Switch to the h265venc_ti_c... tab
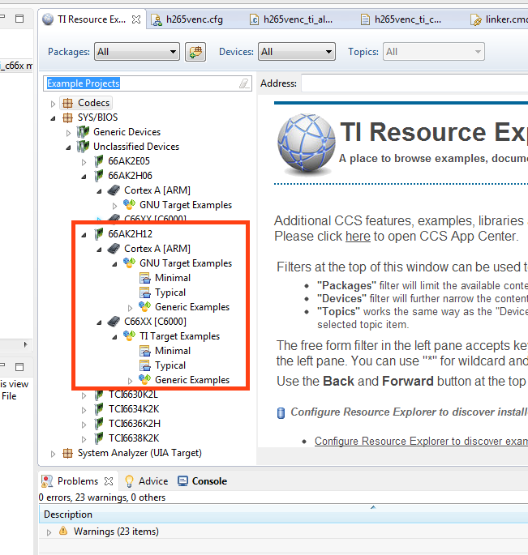528x555 pixels. tap(401, 19)
